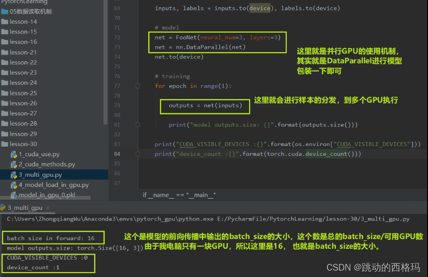
Task: Click Python icon of 2_cuda_methods.py
Action: tap(14, 165)
